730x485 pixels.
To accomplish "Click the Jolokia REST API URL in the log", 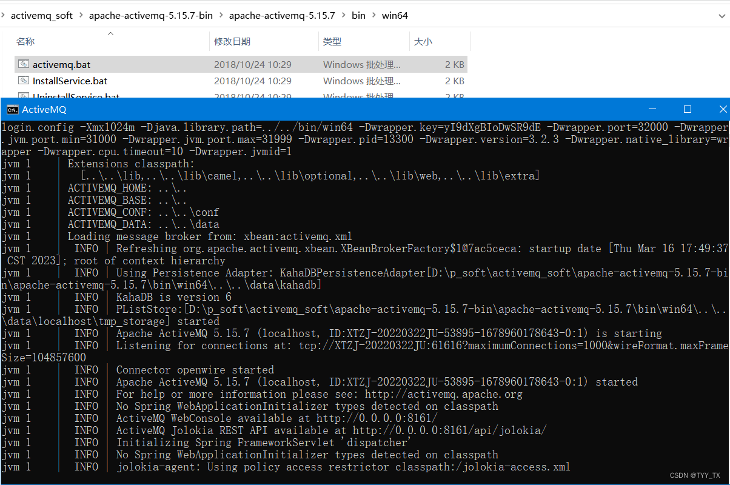I will (x=450, y=430).
